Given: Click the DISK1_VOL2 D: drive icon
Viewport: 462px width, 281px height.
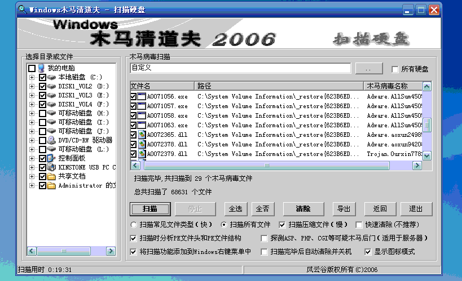Looking at the screenshot, I should coord(51,86).
